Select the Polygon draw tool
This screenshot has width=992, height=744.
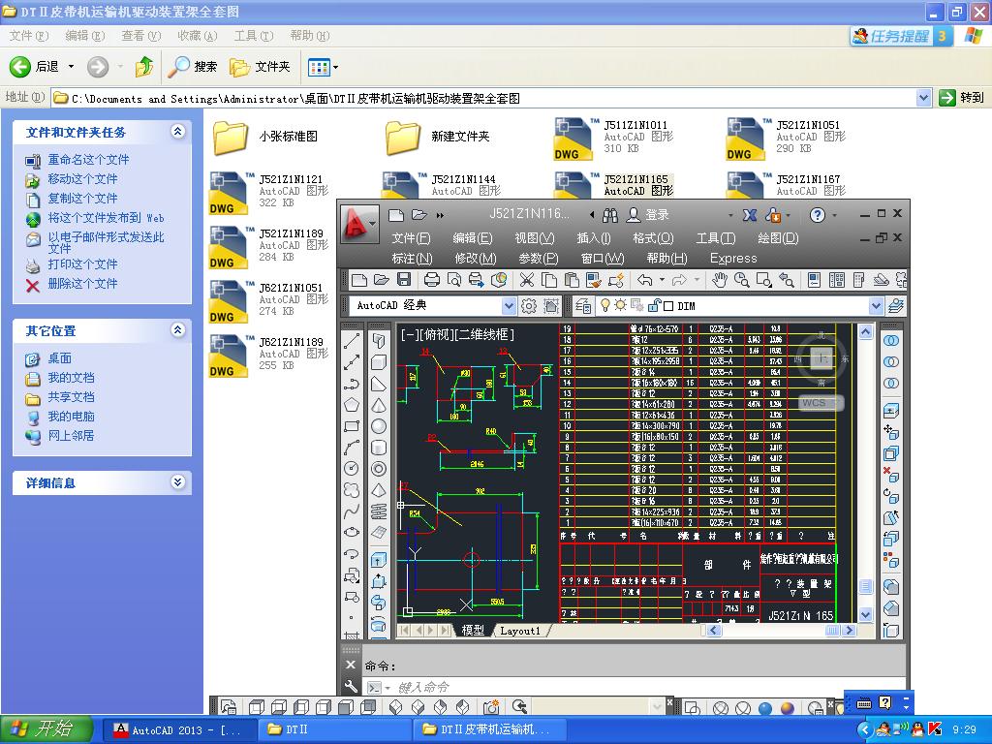point(352,405)
